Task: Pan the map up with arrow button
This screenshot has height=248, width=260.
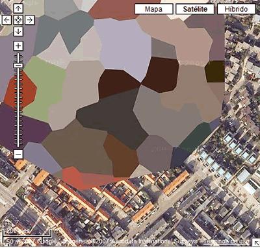Action: coord(18,8)
